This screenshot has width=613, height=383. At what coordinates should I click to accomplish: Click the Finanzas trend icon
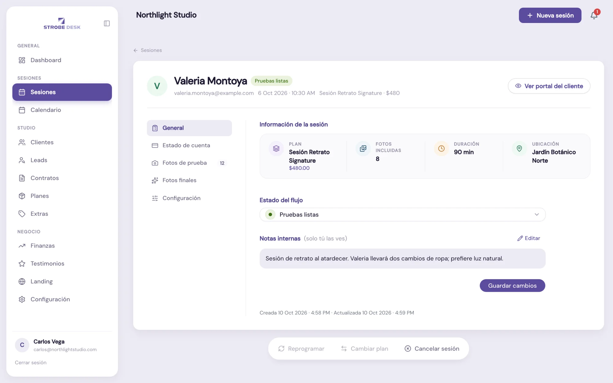[22, 246]
